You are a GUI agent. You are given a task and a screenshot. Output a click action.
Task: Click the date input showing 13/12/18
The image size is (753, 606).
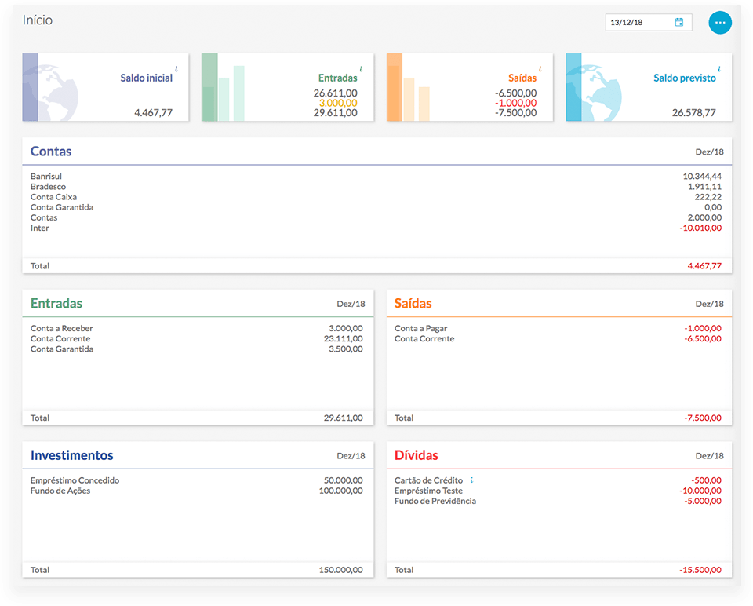639,22
